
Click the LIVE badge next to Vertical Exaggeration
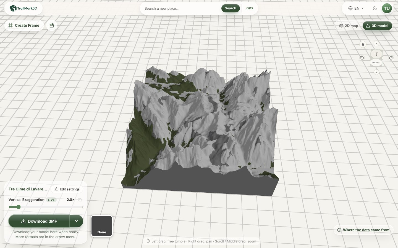51,200
